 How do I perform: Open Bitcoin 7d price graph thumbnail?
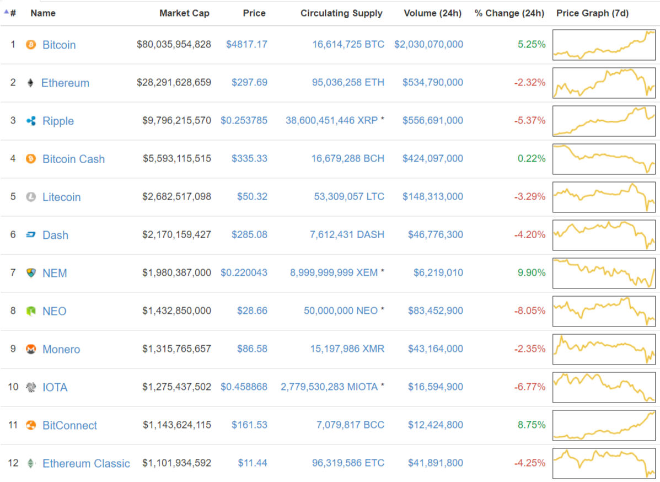pyautogui.click(x=604, y=45)
